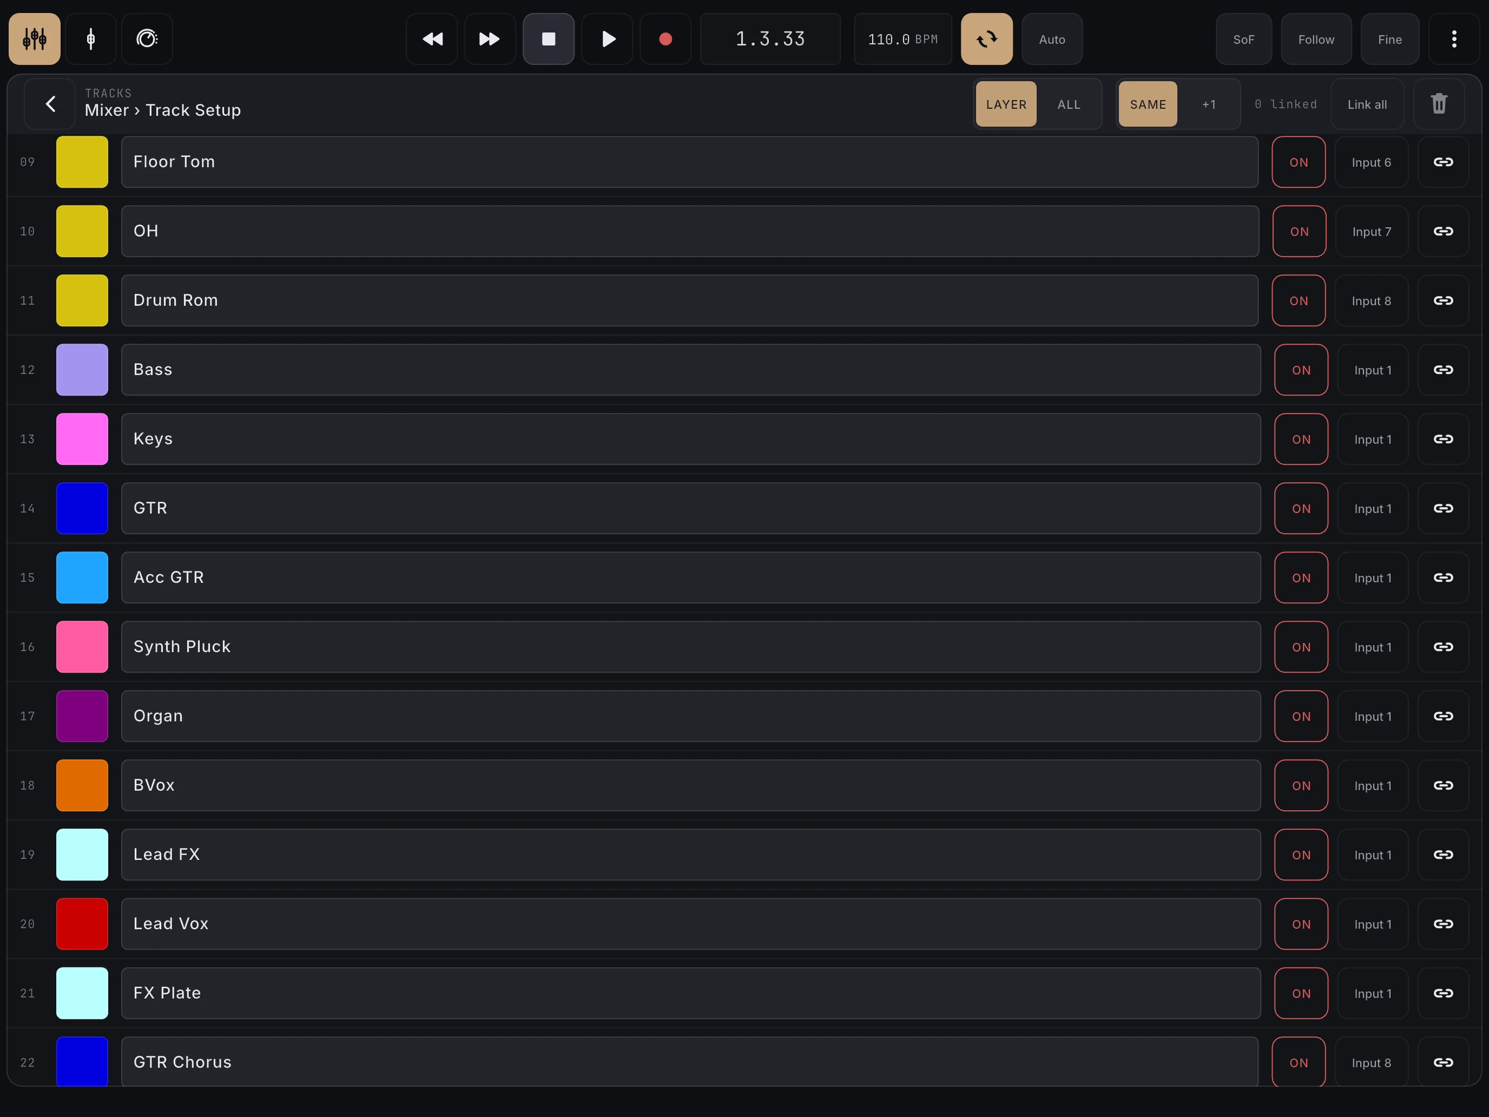Open Input 6 selector for Floor Tom
This screenshot has height=1117, width=1489.
[x=1371, y=162]
